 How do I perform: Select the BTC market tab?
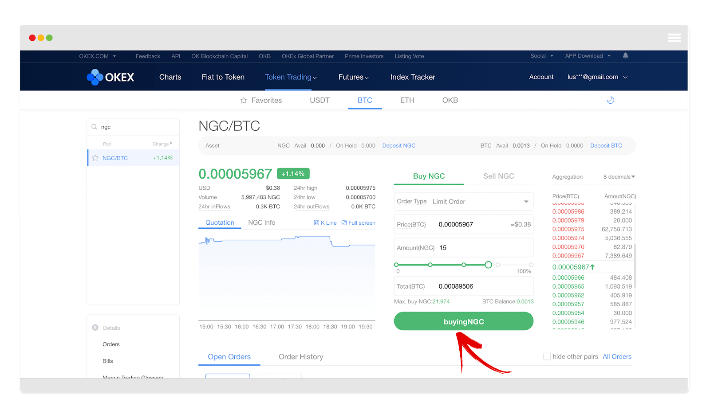click(x=365, y=100)
